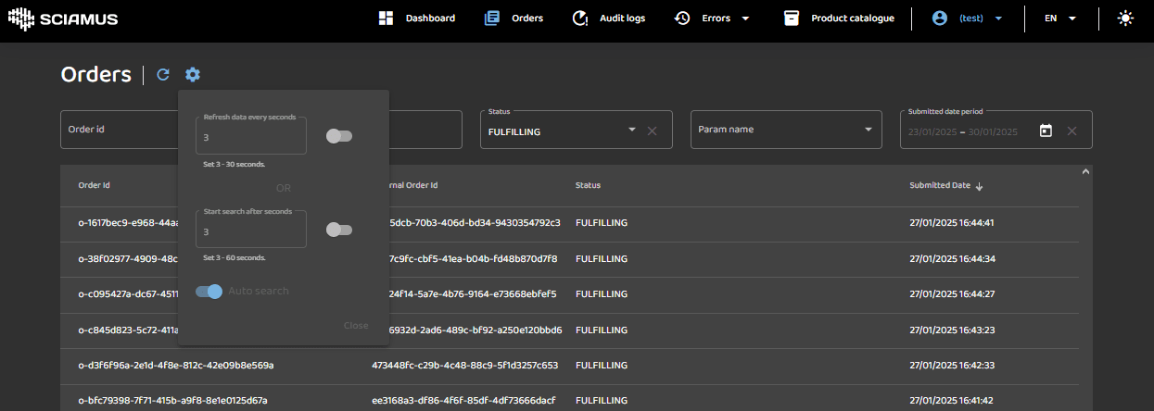Enable the start search after seconds toggle
1154x411 pixels.
[339, 230]
